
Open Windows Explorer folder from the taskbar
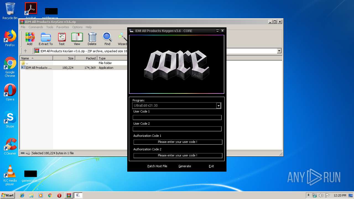click(31, 195)
